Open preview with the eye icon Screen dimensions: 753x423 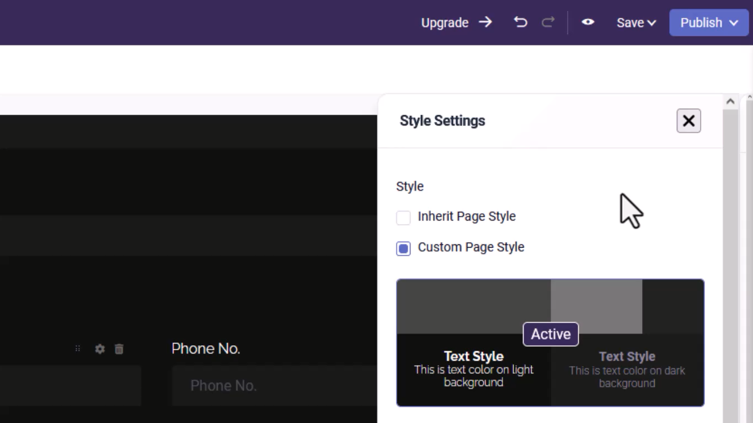click(588, 22)
